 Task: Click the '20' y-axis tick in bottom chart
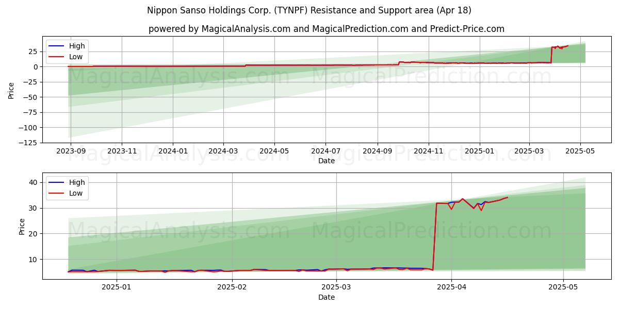[x=34, y=234]
